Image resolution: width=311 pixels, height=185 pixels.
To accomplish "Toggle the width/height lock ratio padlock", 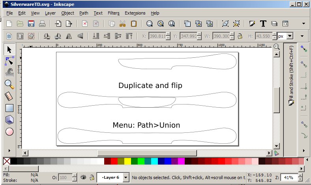I will click(240, 36).
